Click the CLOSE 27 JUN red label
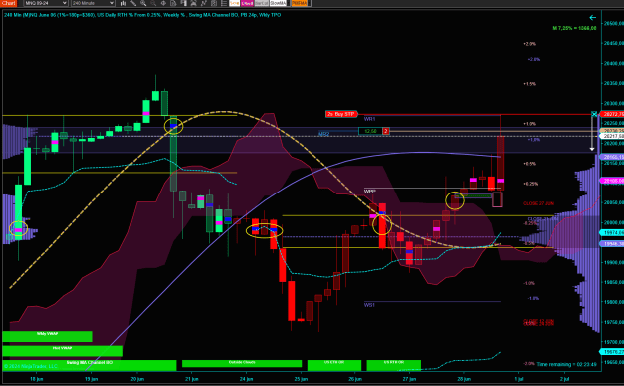The image size is (624, 386). [538, 203]
